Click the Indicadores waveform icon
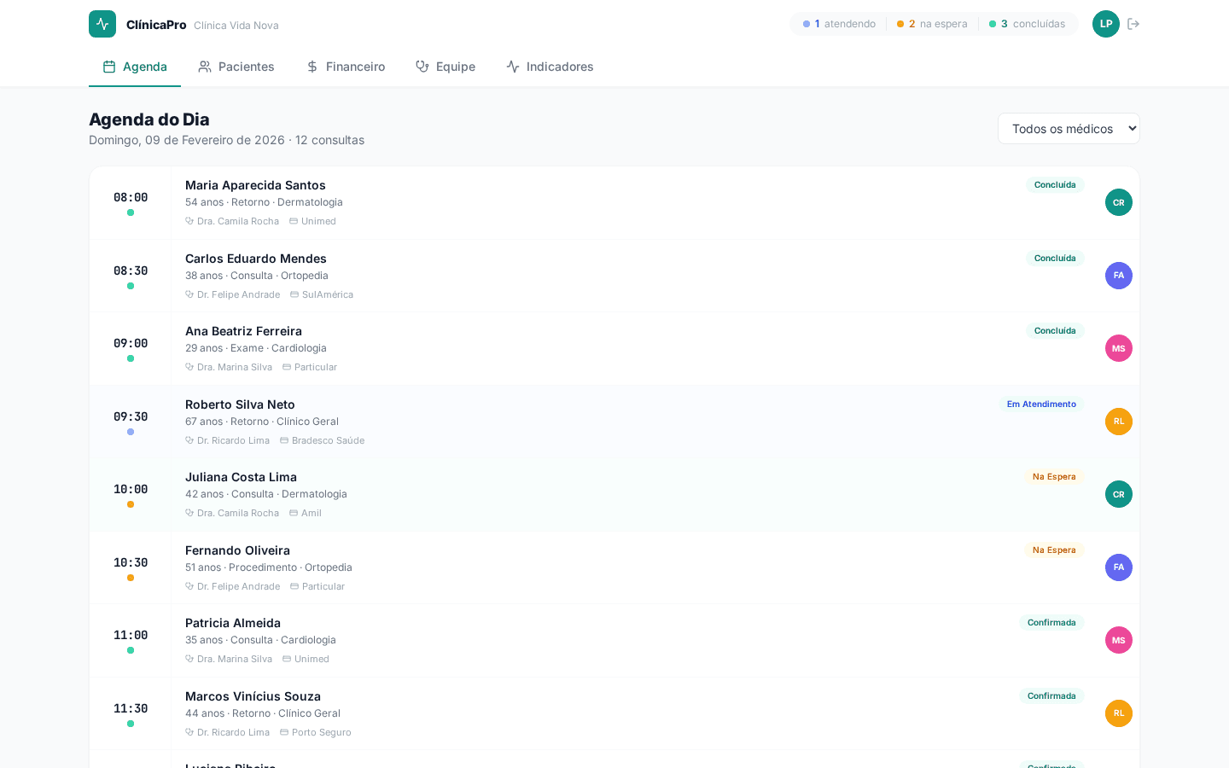This screenshot has width=1229, height=768. point(513,67)
